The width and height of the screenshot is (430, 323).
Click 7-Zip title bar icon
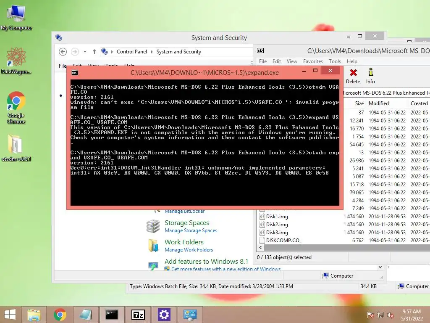tap(260, 50)
